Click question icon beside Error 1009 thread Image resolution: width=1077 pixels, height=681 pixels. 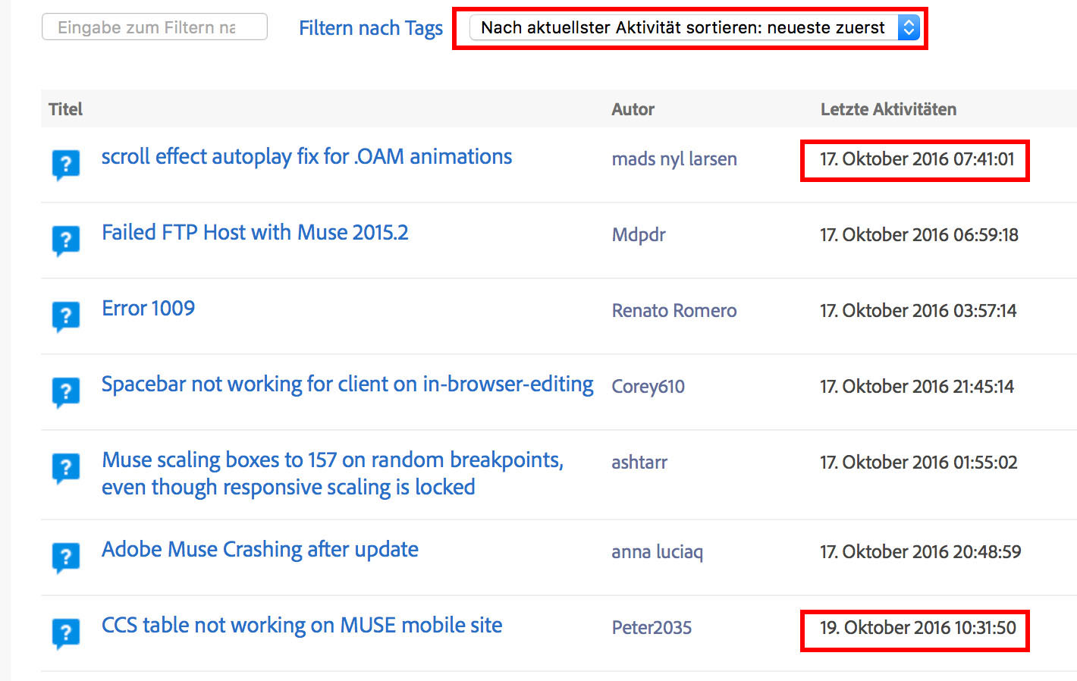pyautogui.click(x=66, y=316)
